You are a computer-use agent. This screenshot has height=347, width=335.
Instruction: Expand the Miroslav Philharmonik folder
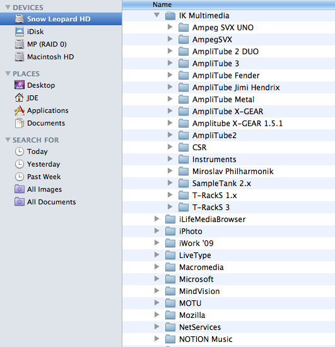[170, 170]
